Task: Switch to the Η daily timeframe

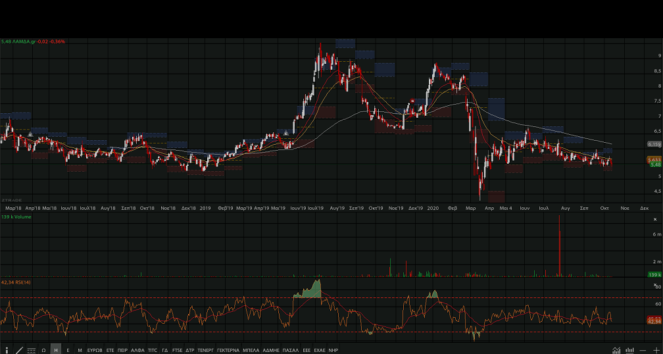Action: 56,350
